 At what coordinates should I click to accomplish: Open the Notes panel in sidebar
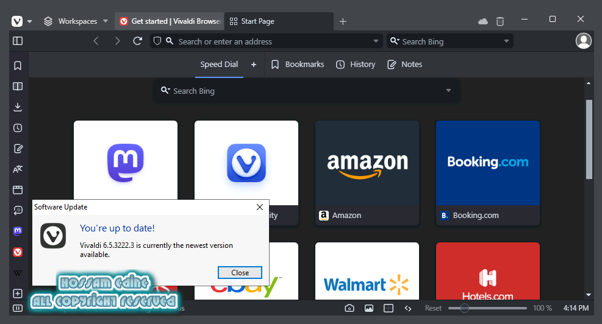18,149
